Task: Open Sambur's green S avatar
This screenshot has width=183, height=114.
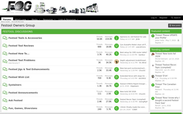Action: point(116,54)
